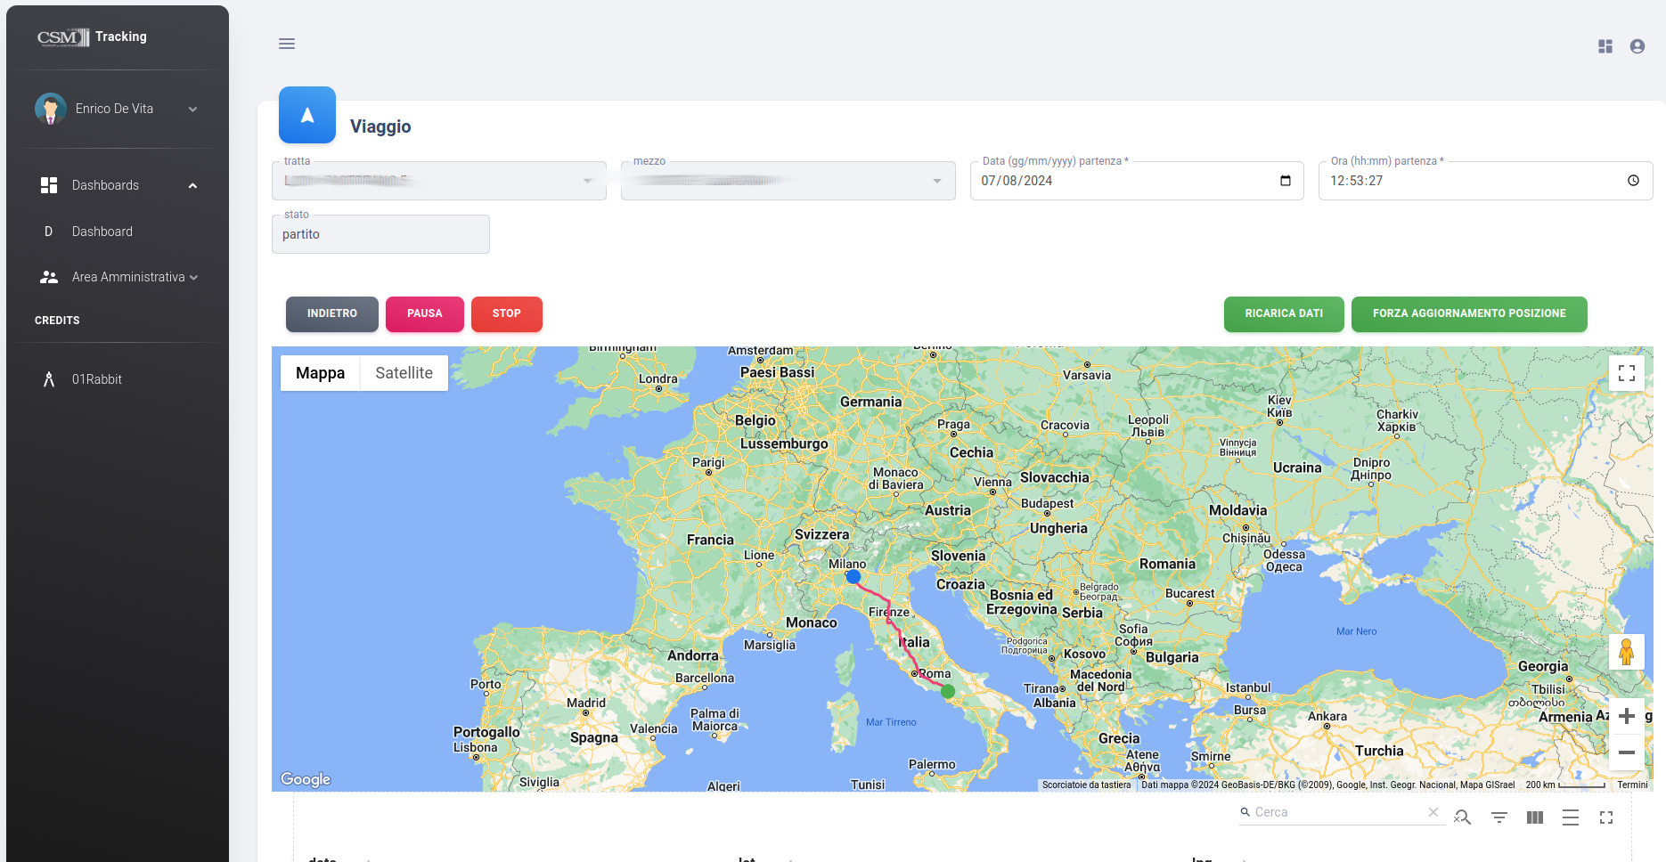Click the Madrid label on map
This screenshot has width=1666, height=862.
585,703
